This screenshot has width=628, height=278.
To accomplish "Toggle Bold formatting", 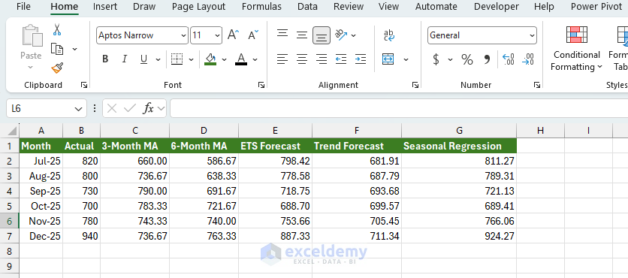I will click(x=105, y=59).
